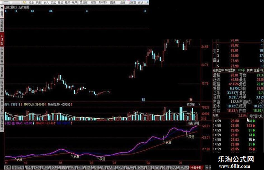Screen dimensions: 264x170
Task: Open 基金 from the toolbar
Action: tap(60, 3)
